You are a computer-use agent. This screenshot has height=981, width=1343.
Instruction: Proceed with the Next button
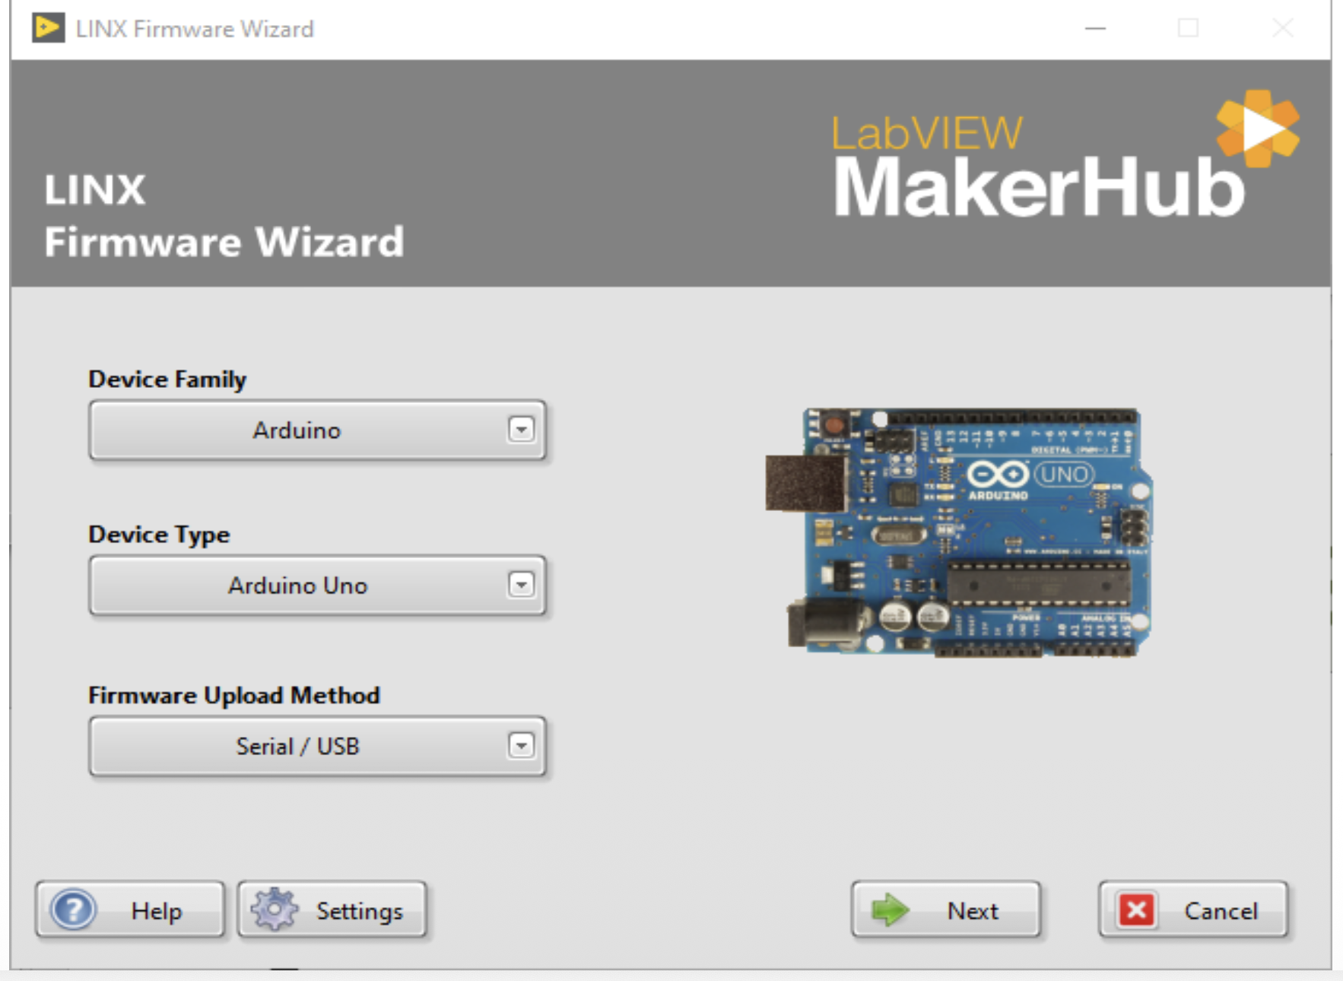[x=946, y=910]
